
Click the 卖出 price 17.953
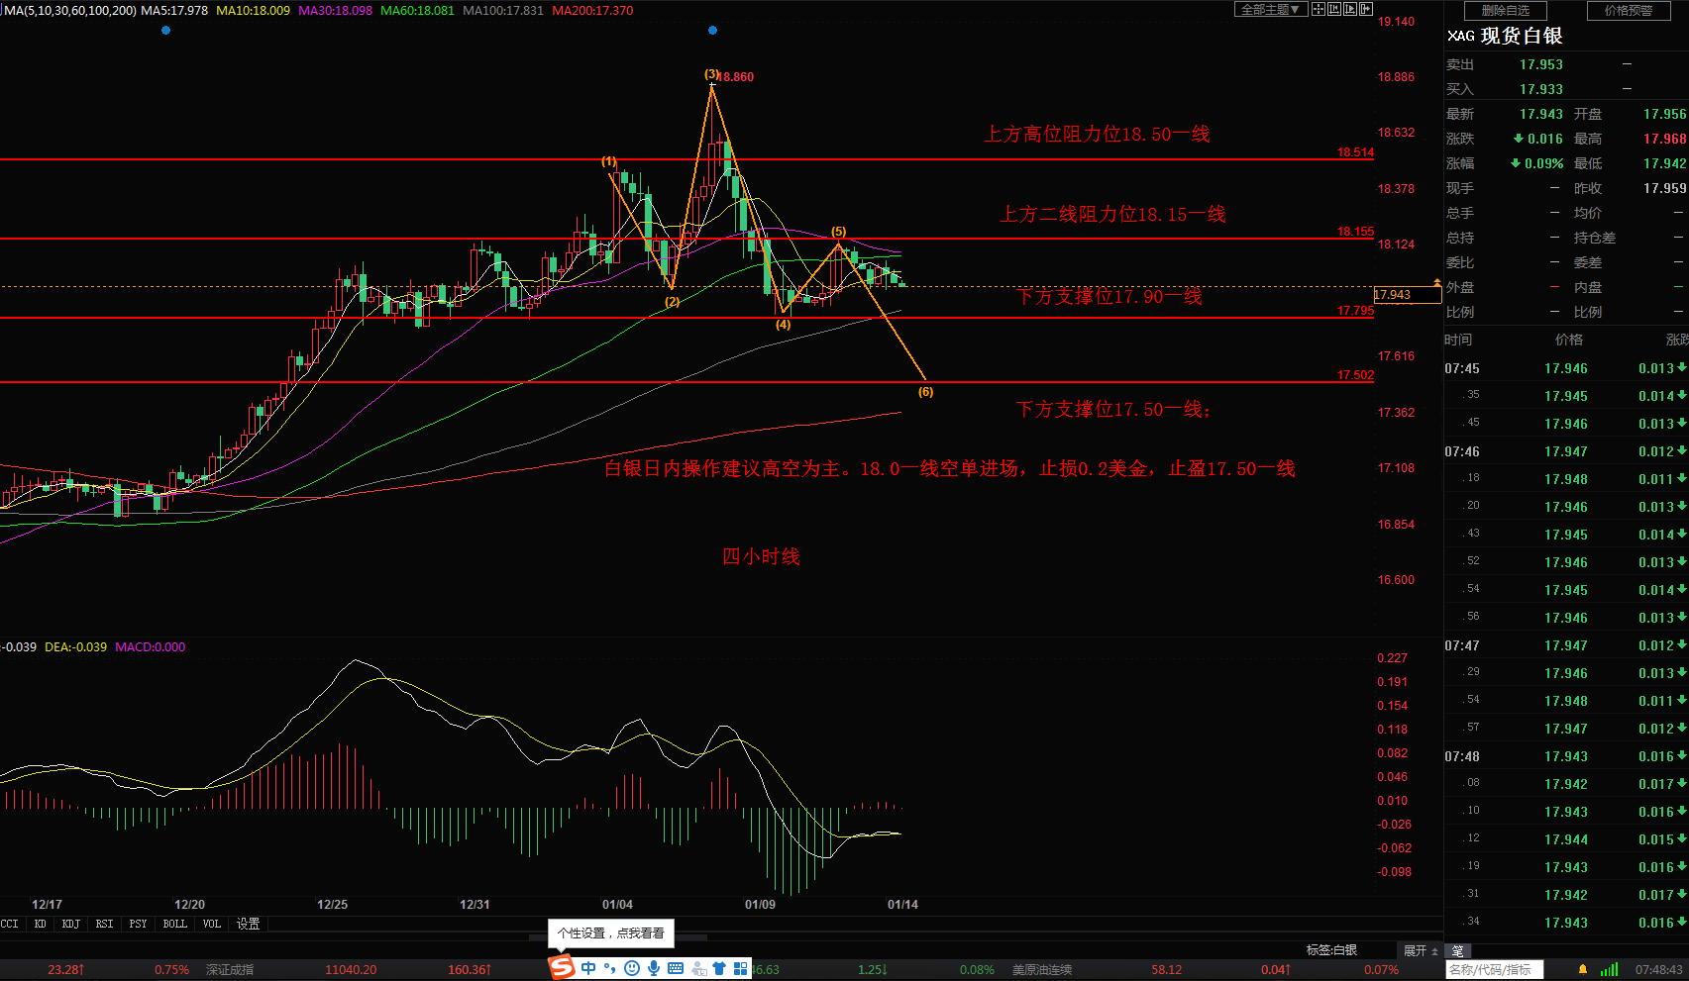1541,64
